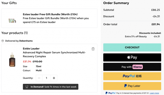Remove item using the trash bin icon
The image size is (164, 95).
[x=93, y=49]
